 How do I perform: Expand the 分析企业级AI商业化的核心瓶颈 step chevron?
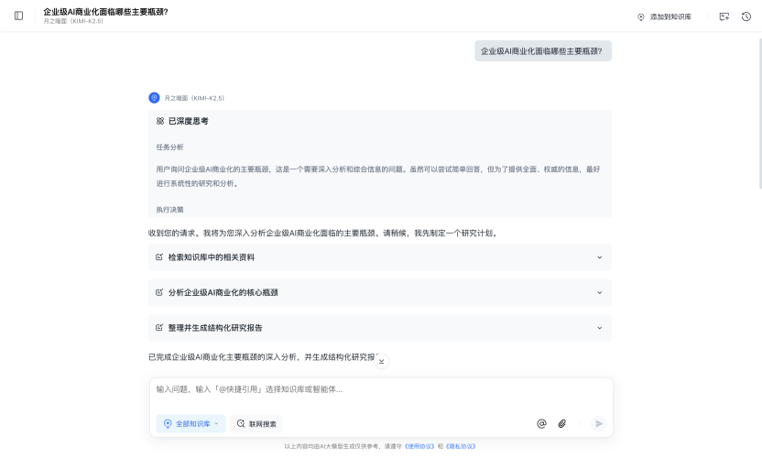point(599,292)
